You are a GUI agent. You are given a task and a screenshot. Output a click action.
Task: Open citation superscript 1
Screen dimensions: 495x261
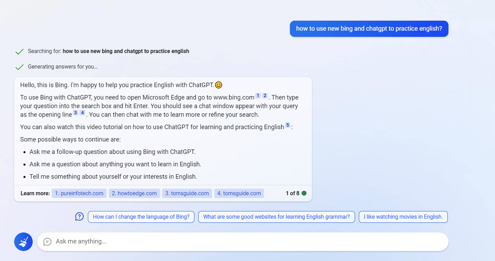(x=258, y=95)
